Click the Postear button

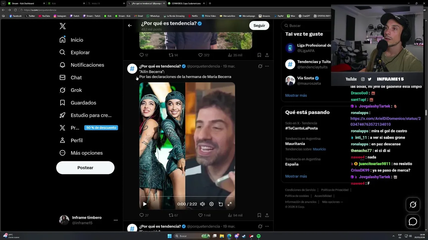(85, 168)
